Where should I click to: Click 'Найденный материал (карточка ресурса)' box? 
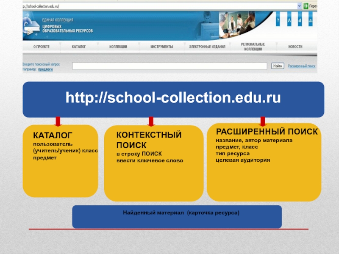[177, 217]
